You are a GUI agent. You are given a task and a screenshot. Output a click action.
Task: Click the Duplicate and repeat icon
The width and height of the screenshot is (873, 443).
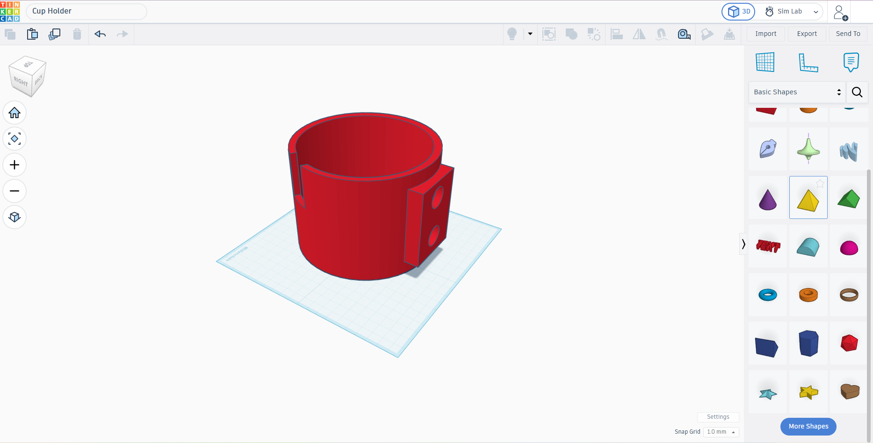(55, 34)
